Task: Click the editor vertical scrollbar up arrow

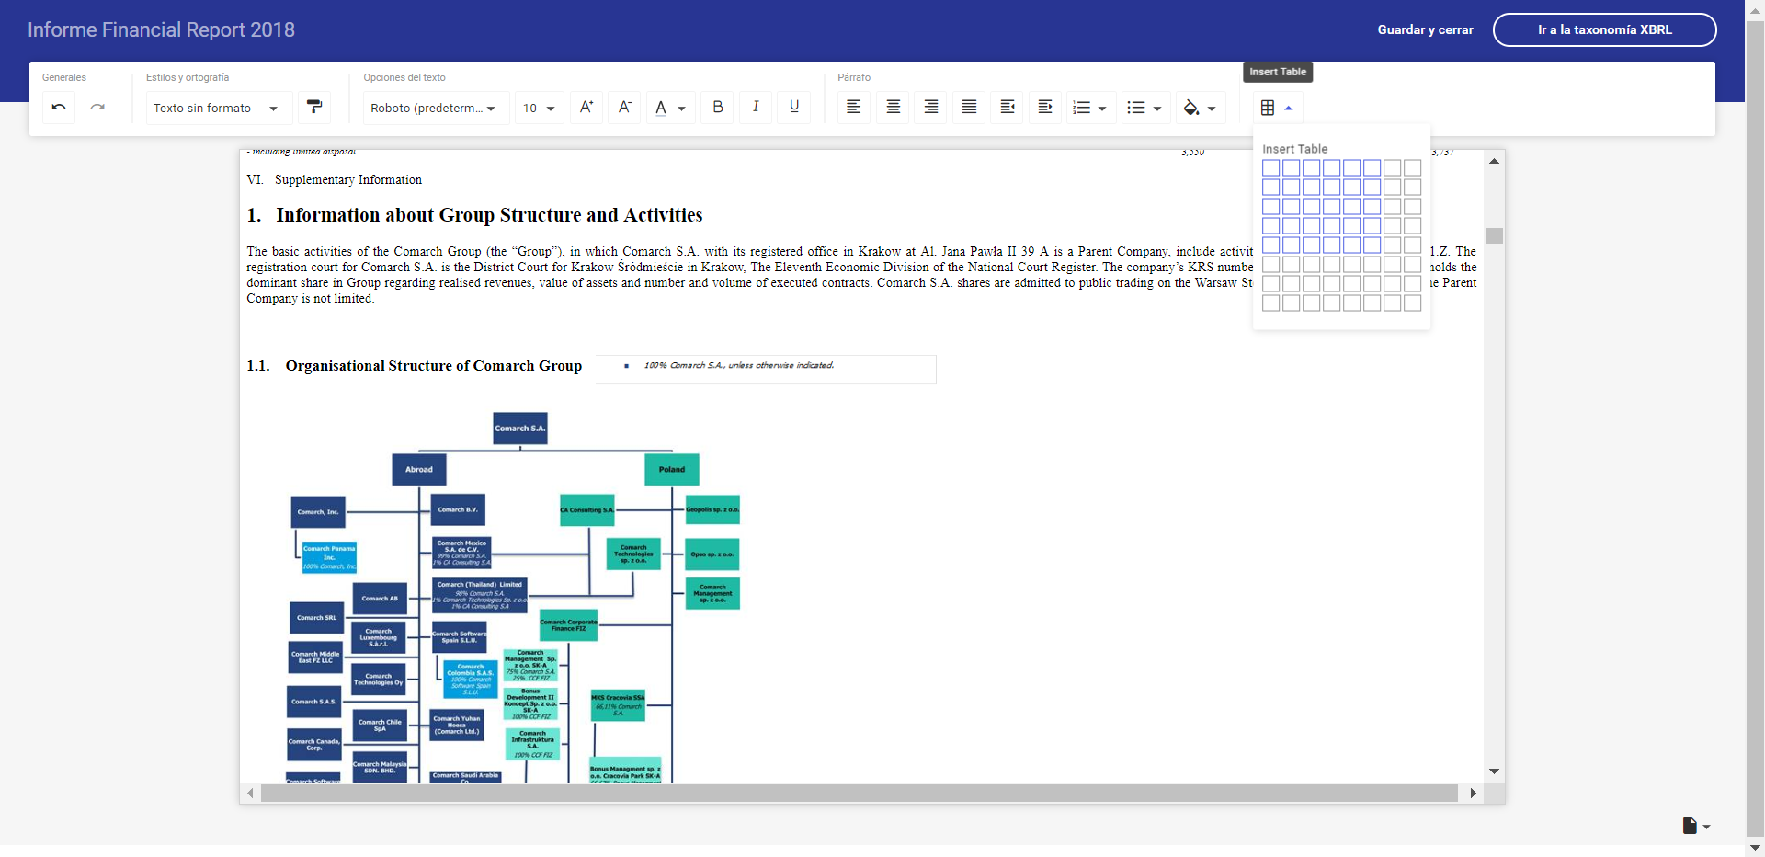Action: (x=1494, y=161)
